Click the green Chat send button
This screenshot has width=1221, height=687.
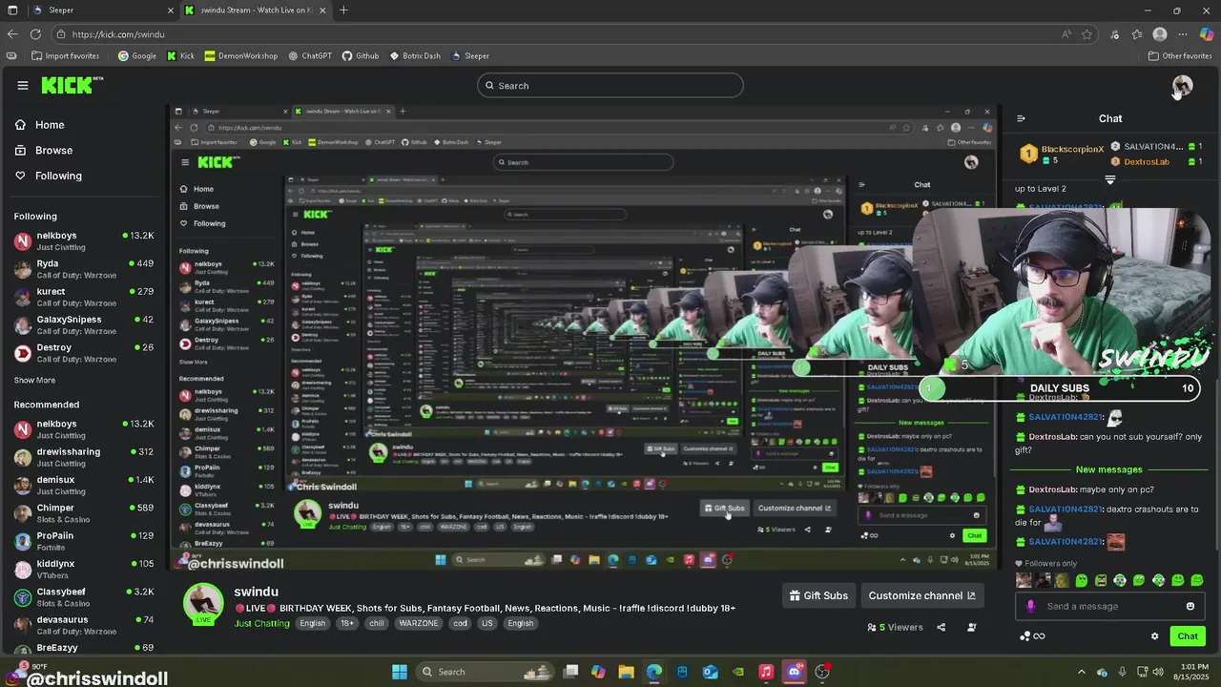tap(1188, 636)
